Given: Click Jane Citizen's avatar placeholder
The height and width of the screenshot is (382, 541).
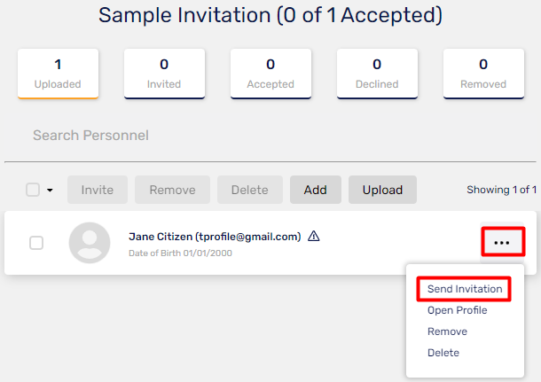Looking at the screenshot, I should [x=90, y=243].
